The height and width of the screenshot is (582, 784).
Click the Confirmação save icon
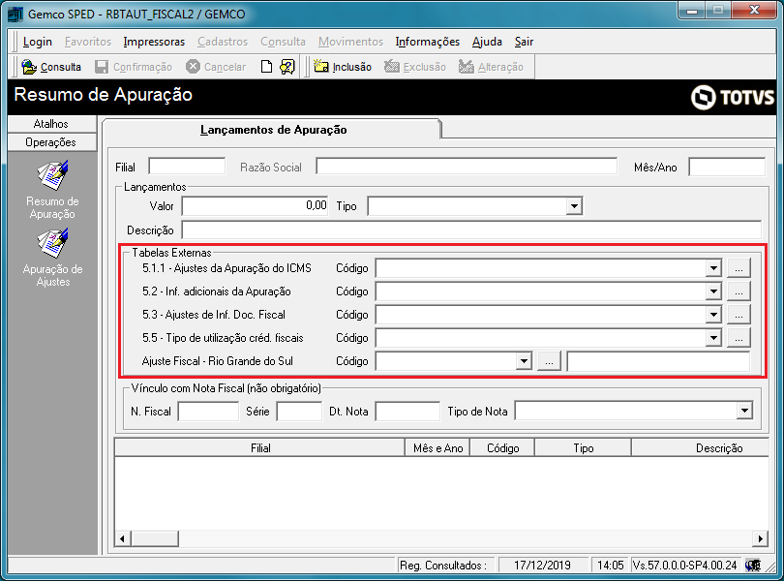(x=102, y=67)
